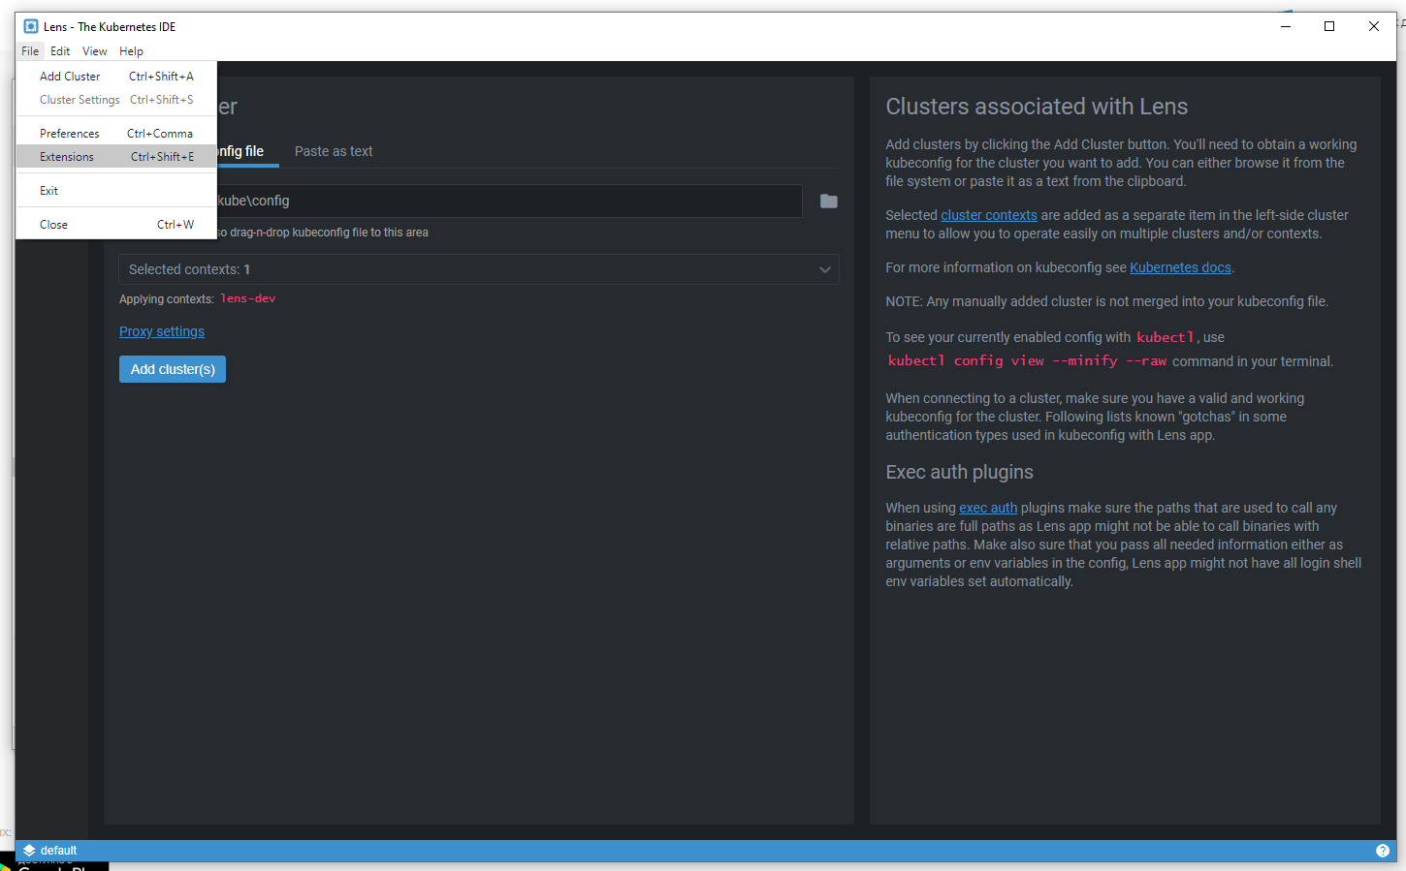
Task: Open the 'exec auth' link
Action: pyautogui.click(x=987, y=507)
